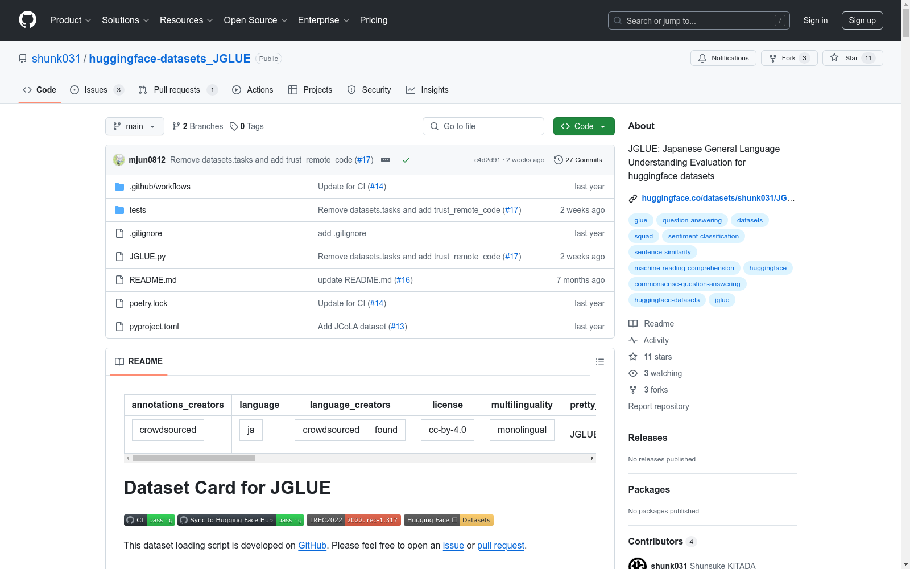
Task: Click the jglue topic tag
Action: pos(722,300)
